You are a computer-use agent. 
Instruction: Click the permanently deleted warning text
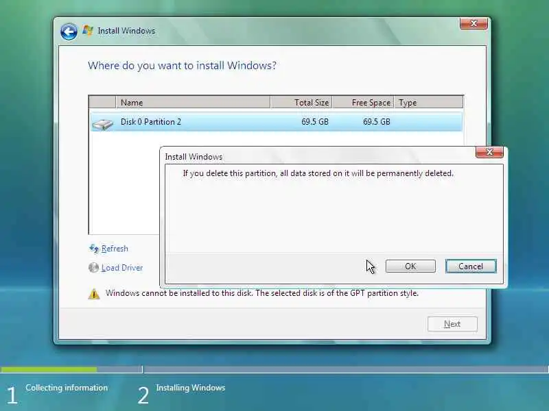318,173
